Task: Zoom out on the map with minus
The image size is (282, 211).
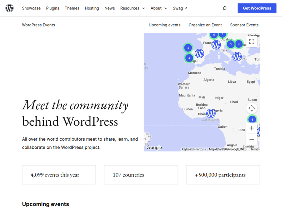Action: tap(252, 139)
